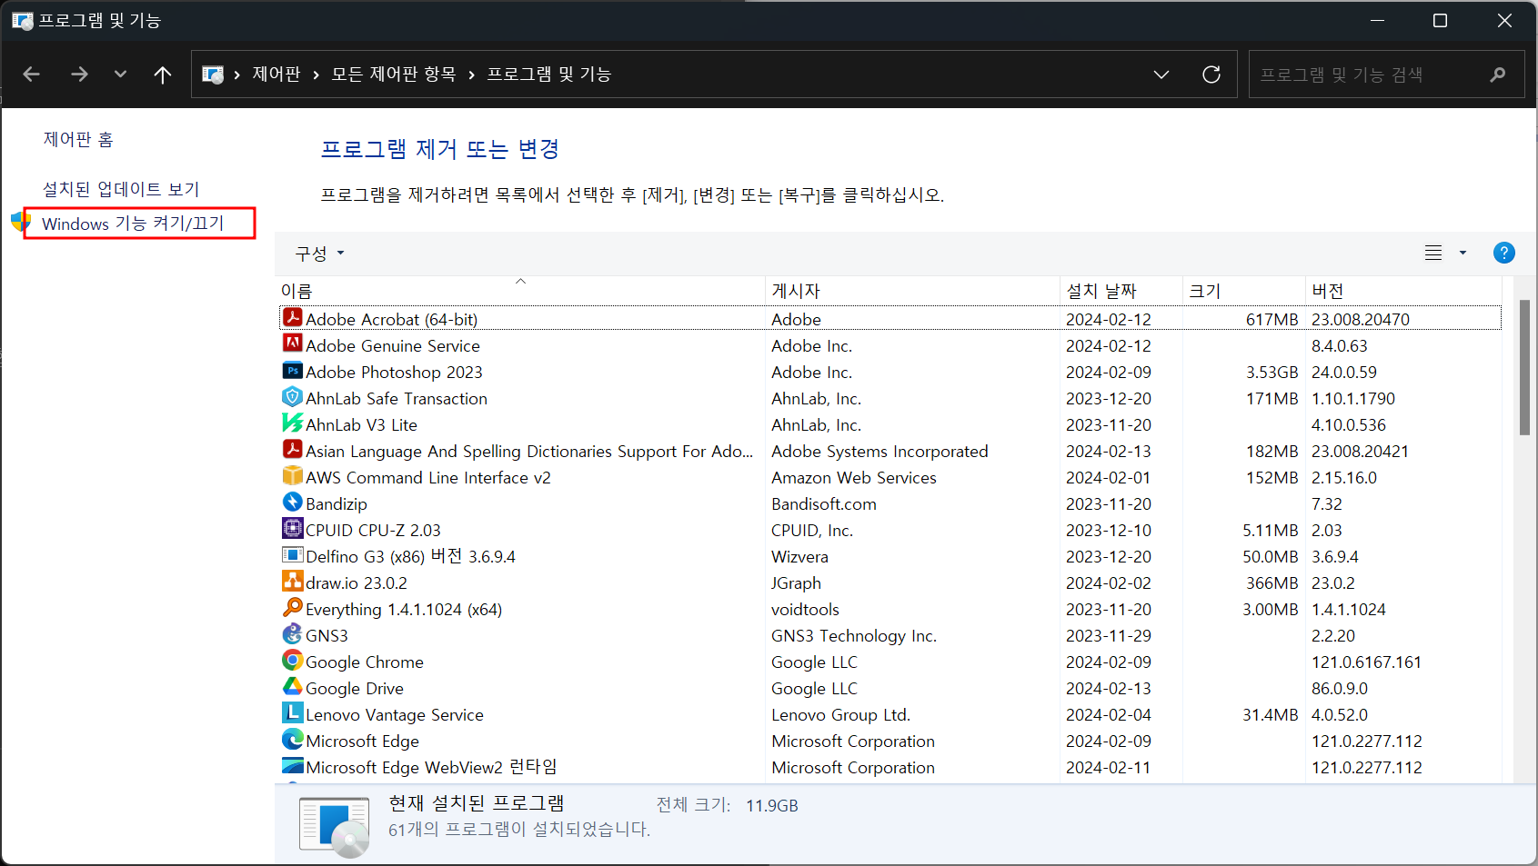The width and height of the screenshot is (1538, 866).
Task: Click the Microsoft Edge icon
Action: coord(292,740)
